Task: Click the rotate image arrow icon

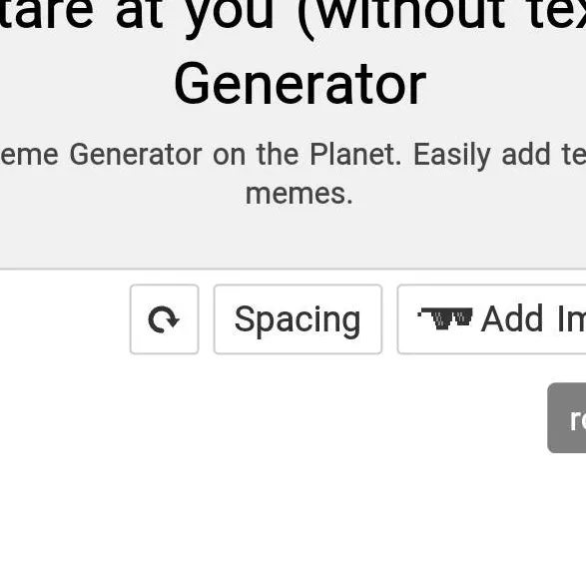Action: tap(164, 319)
